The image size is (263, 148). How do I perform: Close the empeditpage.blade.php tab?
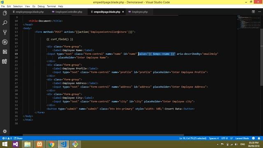click(123, 12)
